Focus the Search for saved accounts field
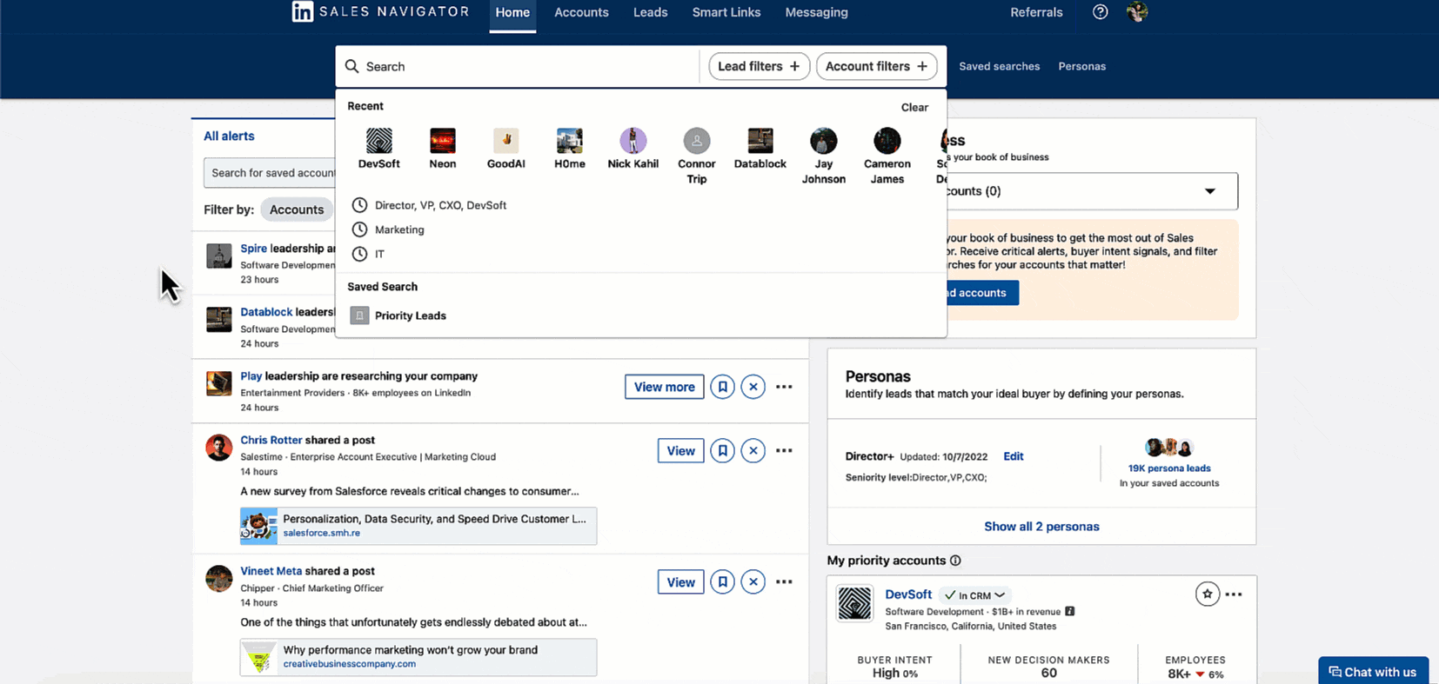The image size is (1439, 684). pos(270,173)
